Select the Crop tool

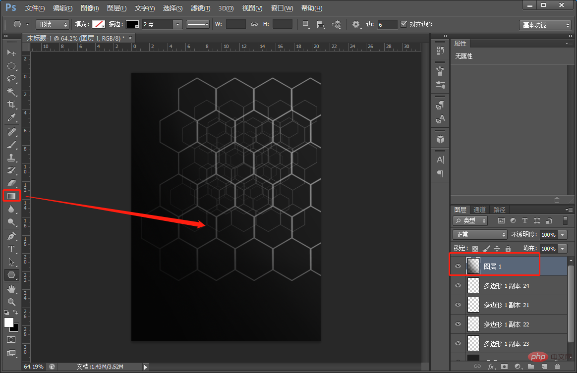[11, 105]
